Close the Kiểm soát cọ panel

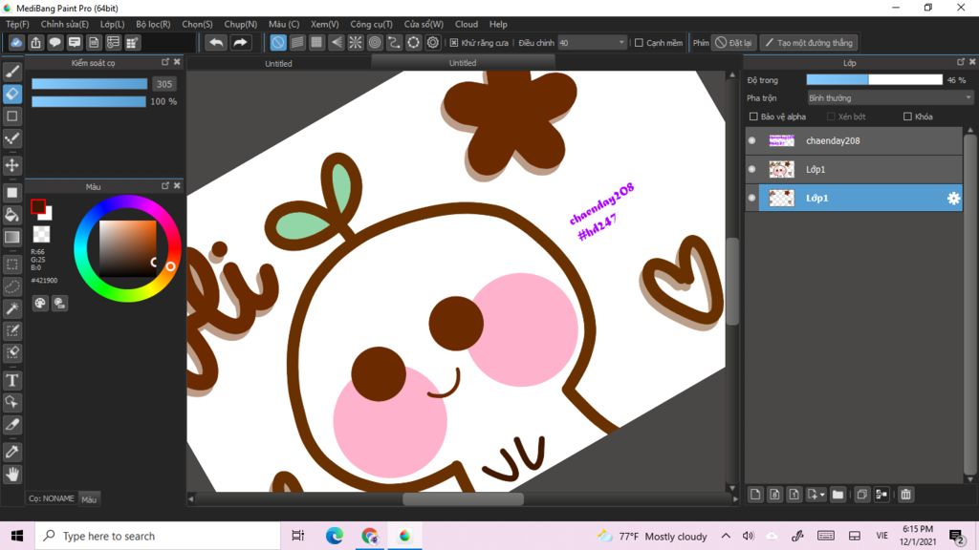point(177,62)
